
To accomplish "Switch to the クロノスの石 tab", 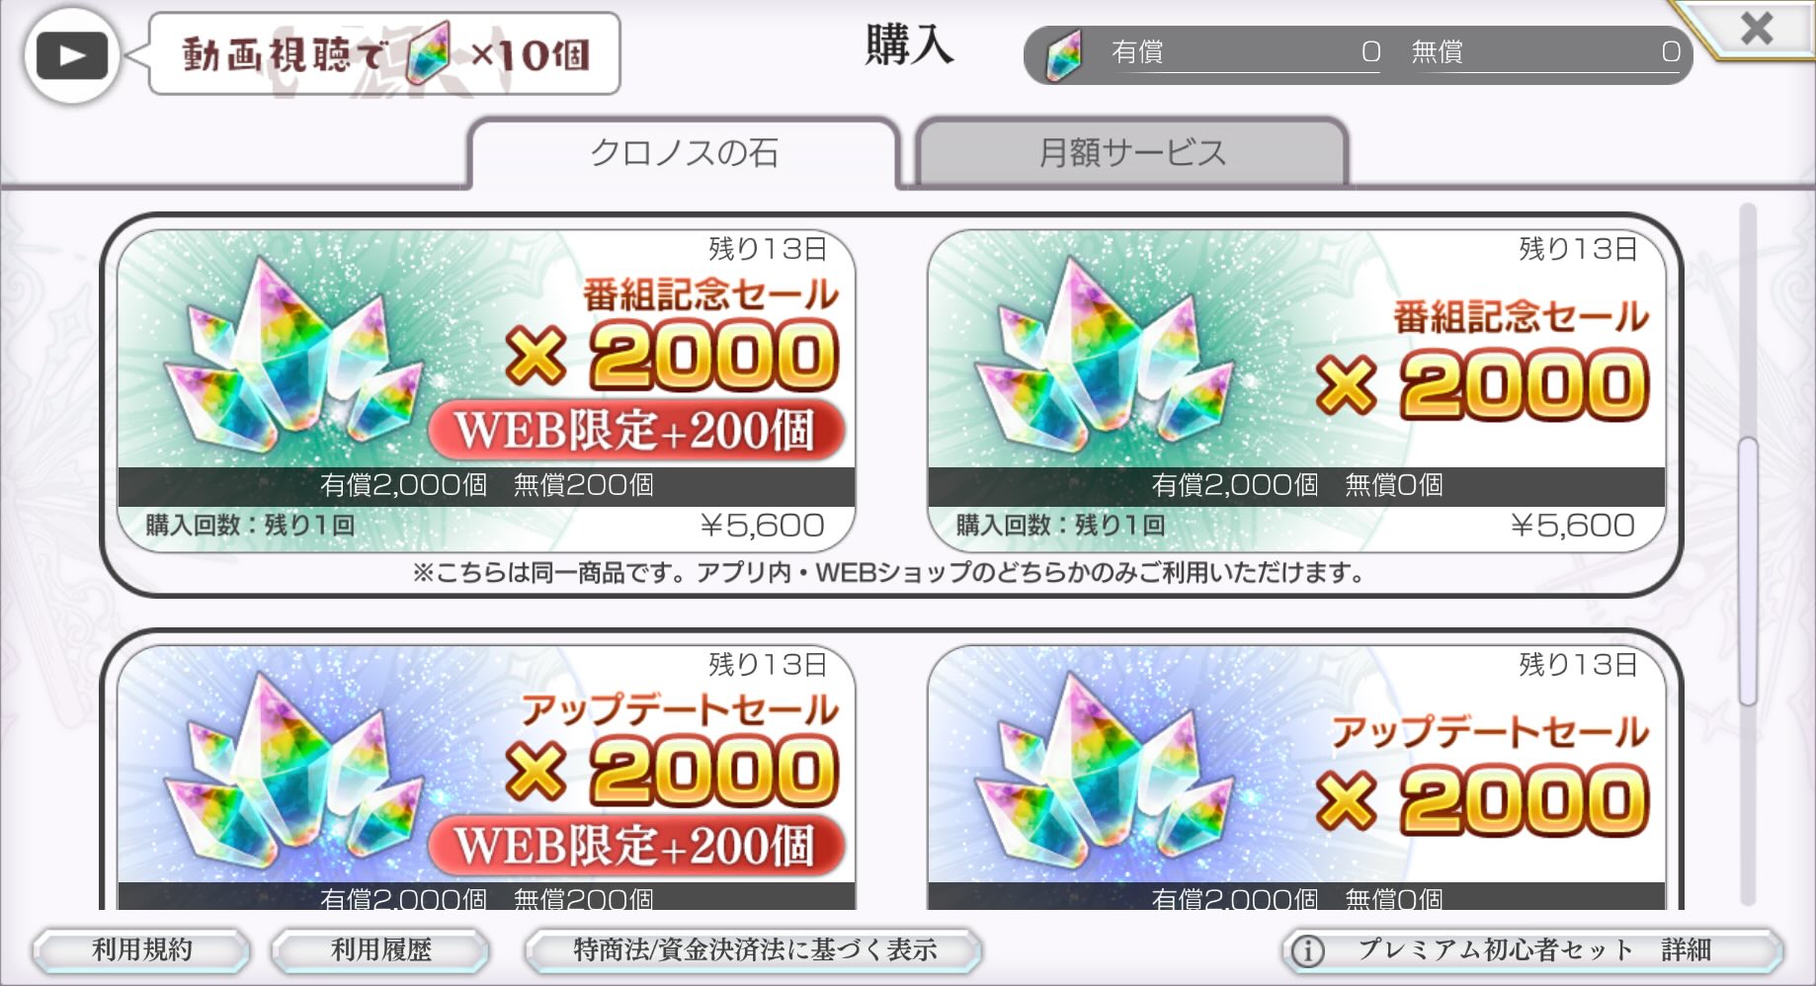I will pyautogui.click(x=684, y=153).
